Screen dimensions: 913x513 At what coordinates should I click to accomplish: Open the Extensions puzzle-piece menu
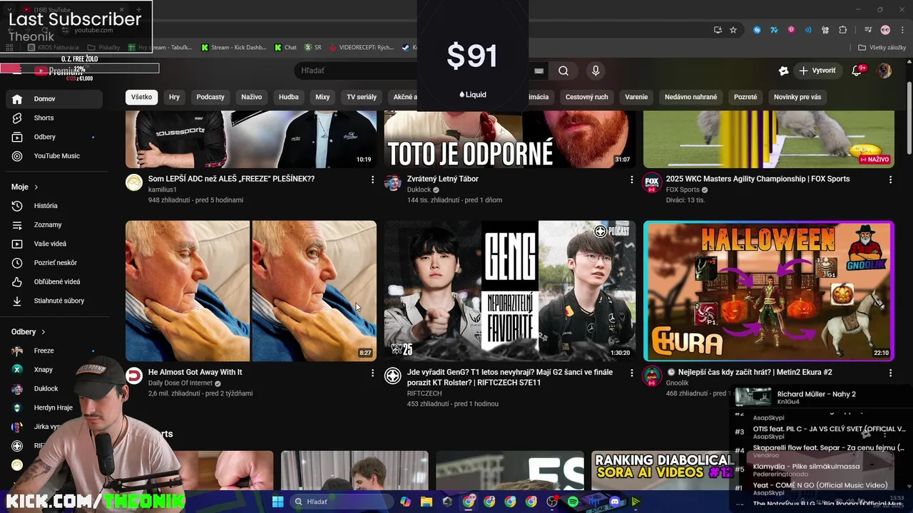(842, 30)
